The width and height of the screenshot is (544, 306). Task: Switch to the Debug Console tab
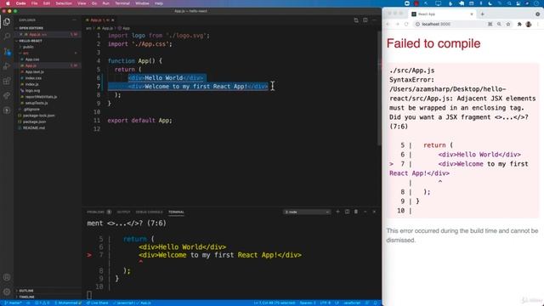[x=149, y=212]
